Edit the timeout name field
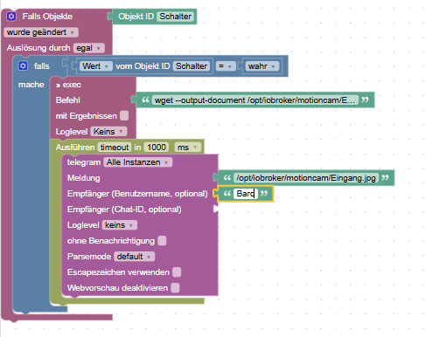 (115, 148)
